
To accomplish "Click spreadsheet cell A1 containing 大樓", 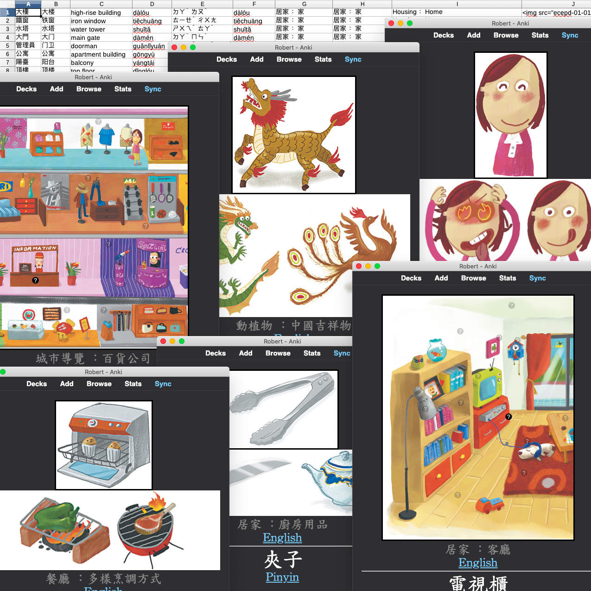I will 28,13.
